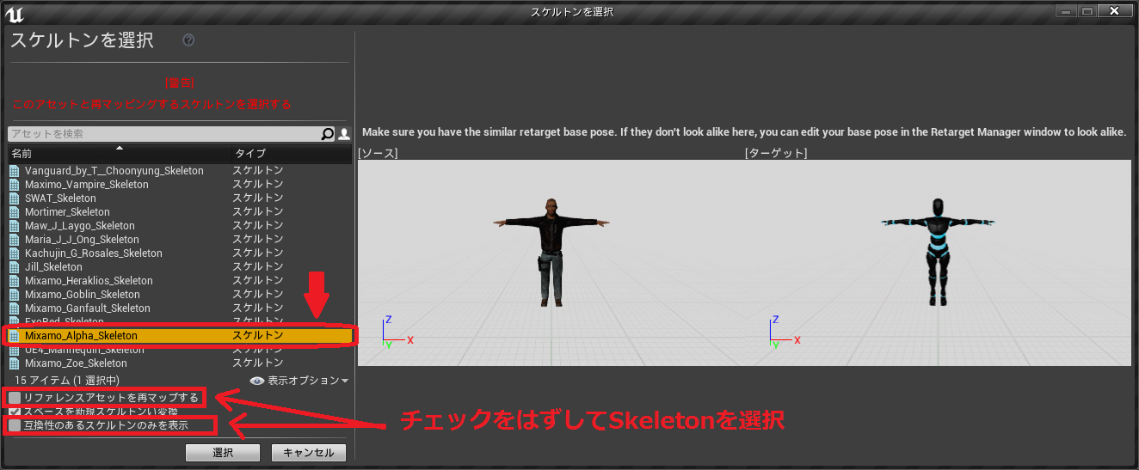Select the SWAT_Skeleton row
The width and height of the screenshot is (1139, 470).
pyautogui.click(x=180, y=198)
